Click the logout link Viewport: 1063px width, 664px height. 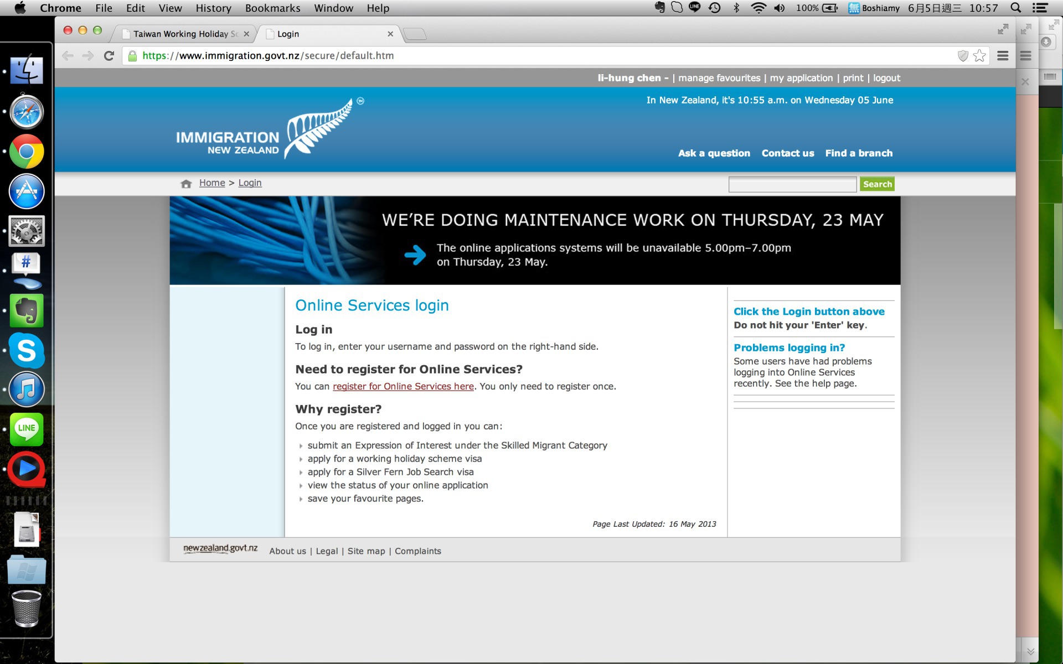pos(886,78)
